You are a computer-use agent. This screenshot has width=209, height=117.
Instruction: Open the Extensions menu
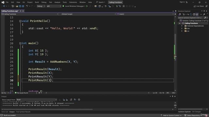pos(73,2)
